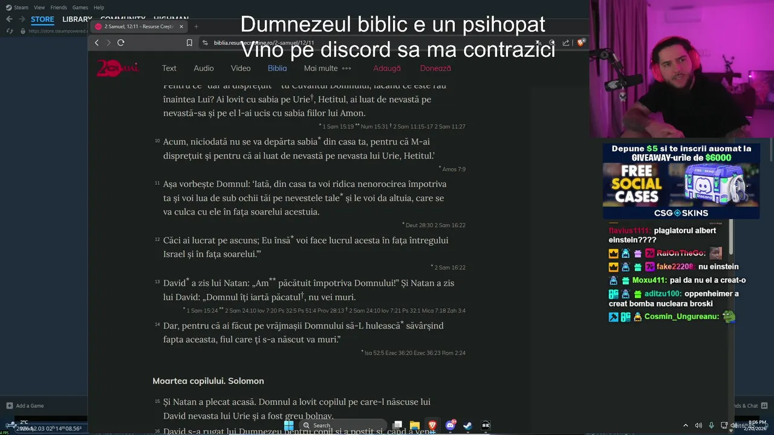Open a new browser tab
This screenshot has width=774, height=435.
pos(196,27)
